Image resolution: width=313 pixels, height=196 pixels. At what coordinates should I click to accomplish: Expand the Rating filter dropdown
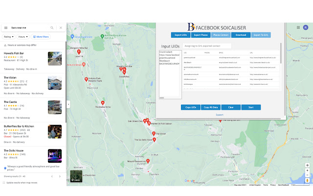click(x=8, y=37)
